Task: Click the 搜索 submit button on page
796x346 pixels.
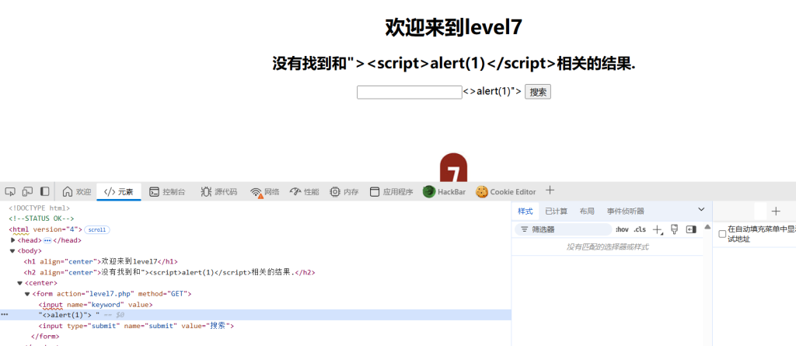Action: coord(538,92)
